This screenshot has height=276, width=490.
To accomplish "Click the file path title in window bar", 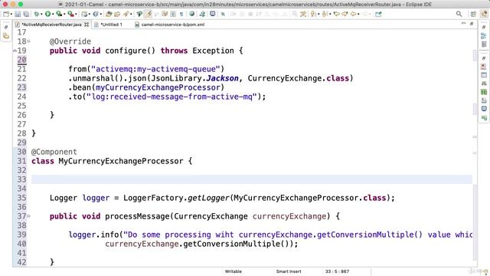I will pyautogui.click(x=248, y=5).
